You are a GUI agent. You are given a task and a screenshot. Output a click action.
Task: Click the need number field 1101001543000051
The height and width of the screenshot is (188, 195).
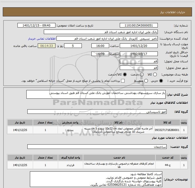coord(139,25)
